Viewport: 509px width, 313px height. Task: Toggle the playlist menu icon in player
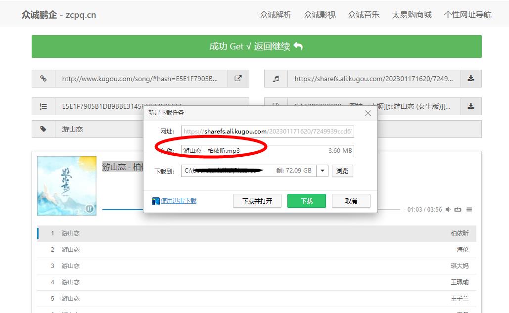469,210
